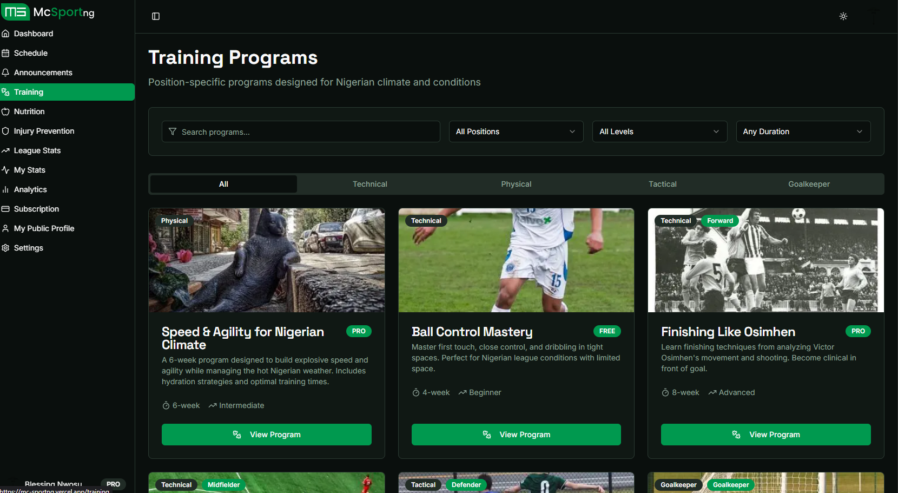
Task: Open the Dashboard from the sidebar
Action: click(x=34, y=33)
